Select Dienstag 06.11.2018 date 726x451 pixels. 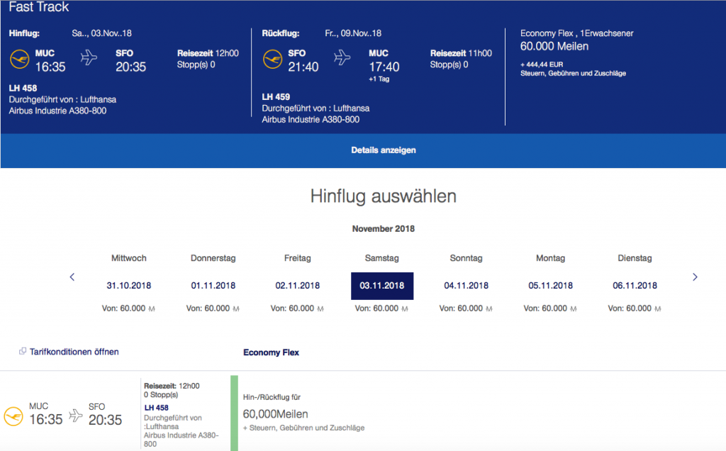point(635,286)
